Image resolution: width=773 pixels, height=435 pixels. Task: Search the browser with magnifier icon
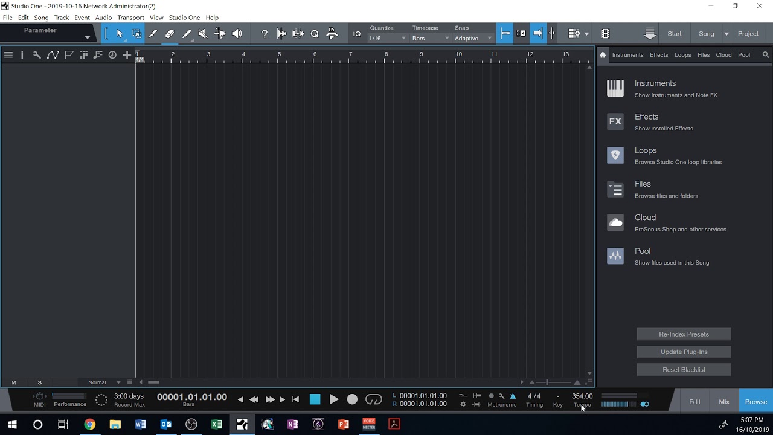(766, 54)
